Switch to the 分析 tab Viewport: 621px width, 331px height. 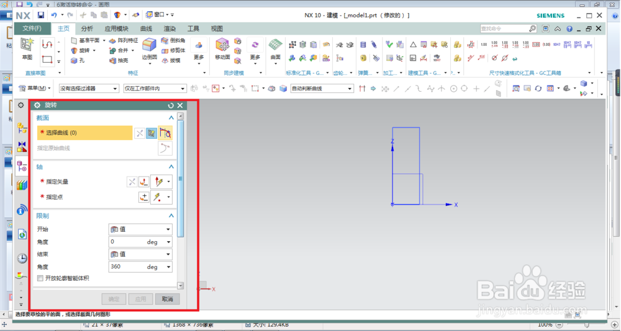point(87,29)
